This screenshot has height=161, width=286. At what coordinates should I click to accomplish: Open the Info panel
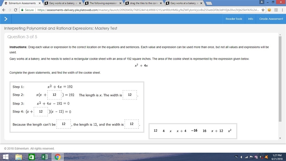point(251,19)
